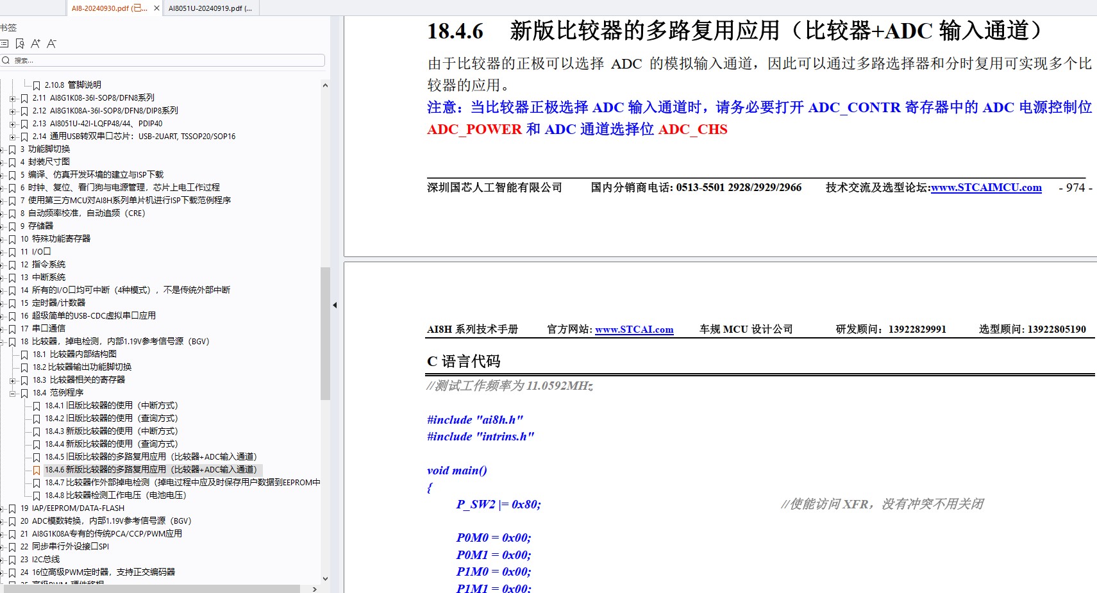The image size is (1097, 593).
Task: Click the bookmark panel horizontal scrollbar thumb
Action: click(151, 589)
